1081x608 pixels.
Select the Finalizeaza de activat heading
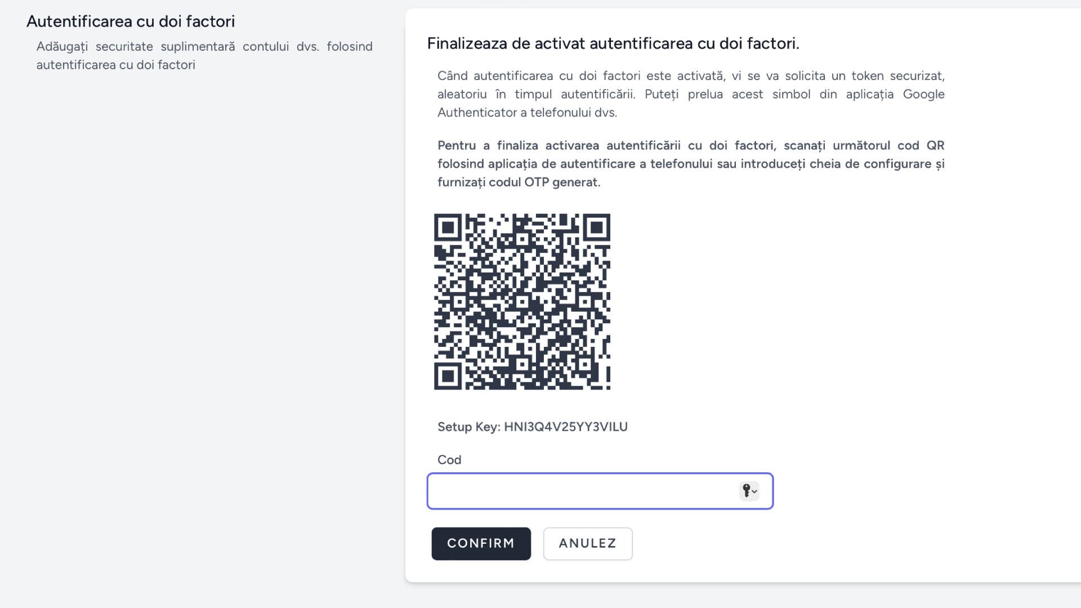tap(613, 43)
